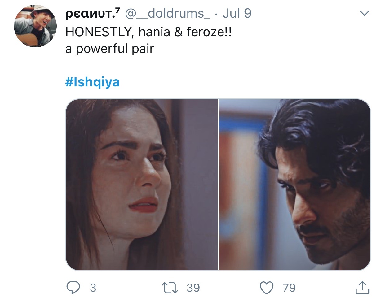Click the reply count showing 3
The width and height of the screenshot is (385, 304).
[x=93, y=288]
